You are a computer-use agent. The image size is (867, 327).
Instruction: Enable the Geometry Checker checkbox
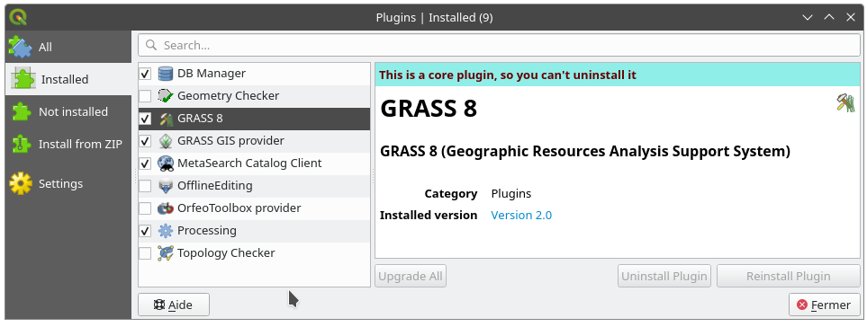coord(145,96)
